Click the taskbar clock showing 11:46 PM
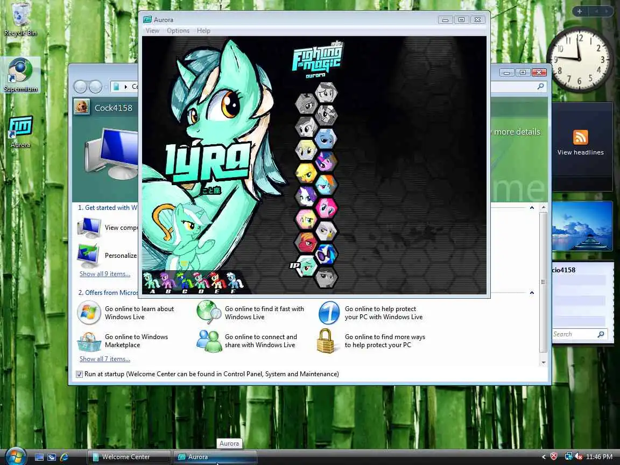Screen dimensions: 620x465 click(599, 457)
